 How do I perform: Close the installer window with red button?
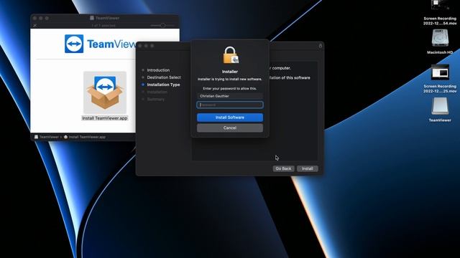click(140, 46)
